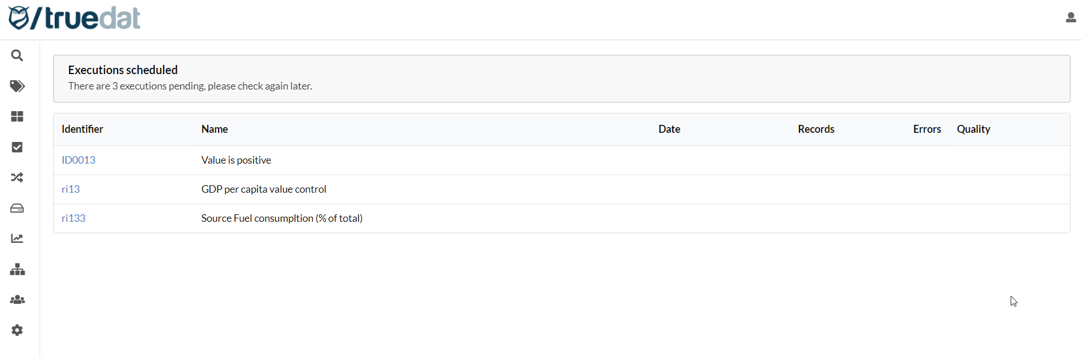Open the ID0013 identifier link
This screenshot has height=358, width=1082.
(78, 160)
